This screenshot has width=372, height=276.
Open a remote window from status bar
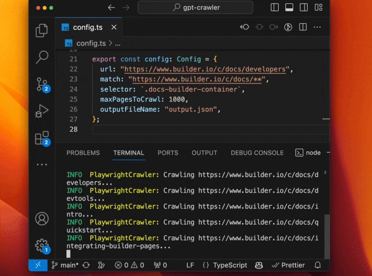coord(38,265)
